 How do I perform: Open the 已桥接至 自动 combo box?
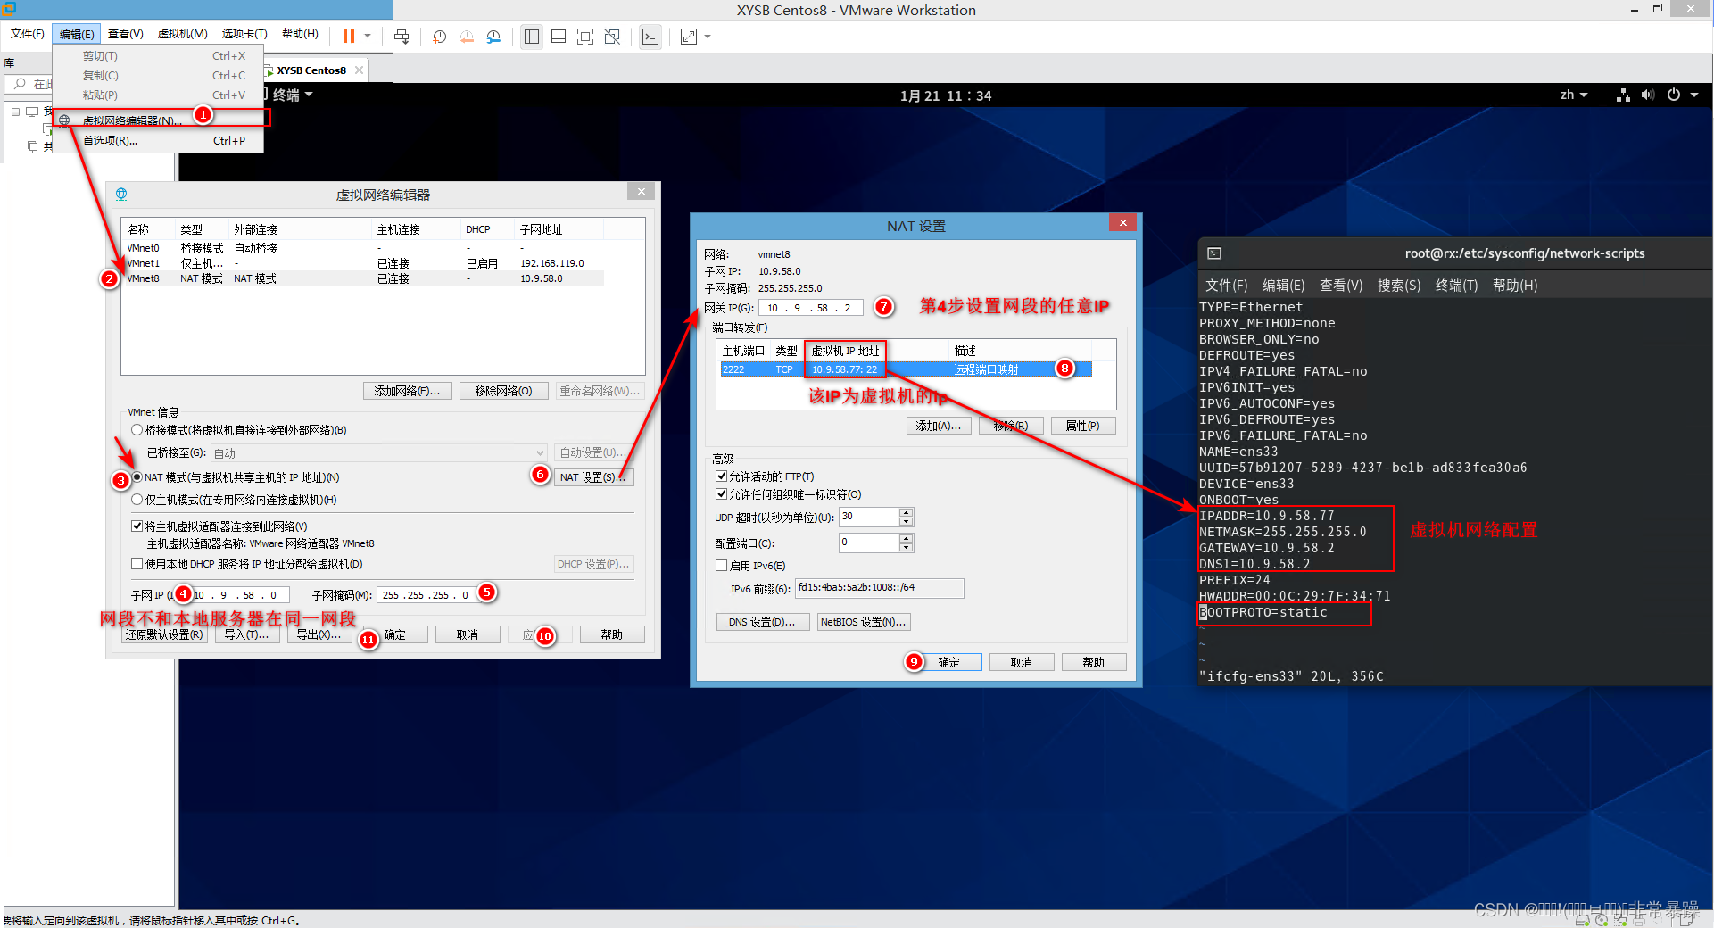pyautogui.click(x=378, y=452)
